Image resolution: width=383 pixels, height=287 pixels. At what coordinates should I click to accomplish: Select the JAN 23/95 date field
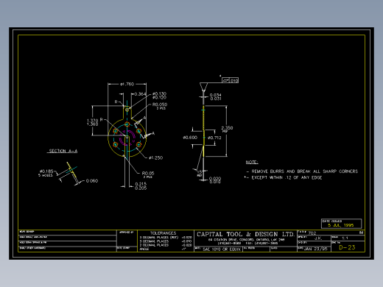pos(315,249)
